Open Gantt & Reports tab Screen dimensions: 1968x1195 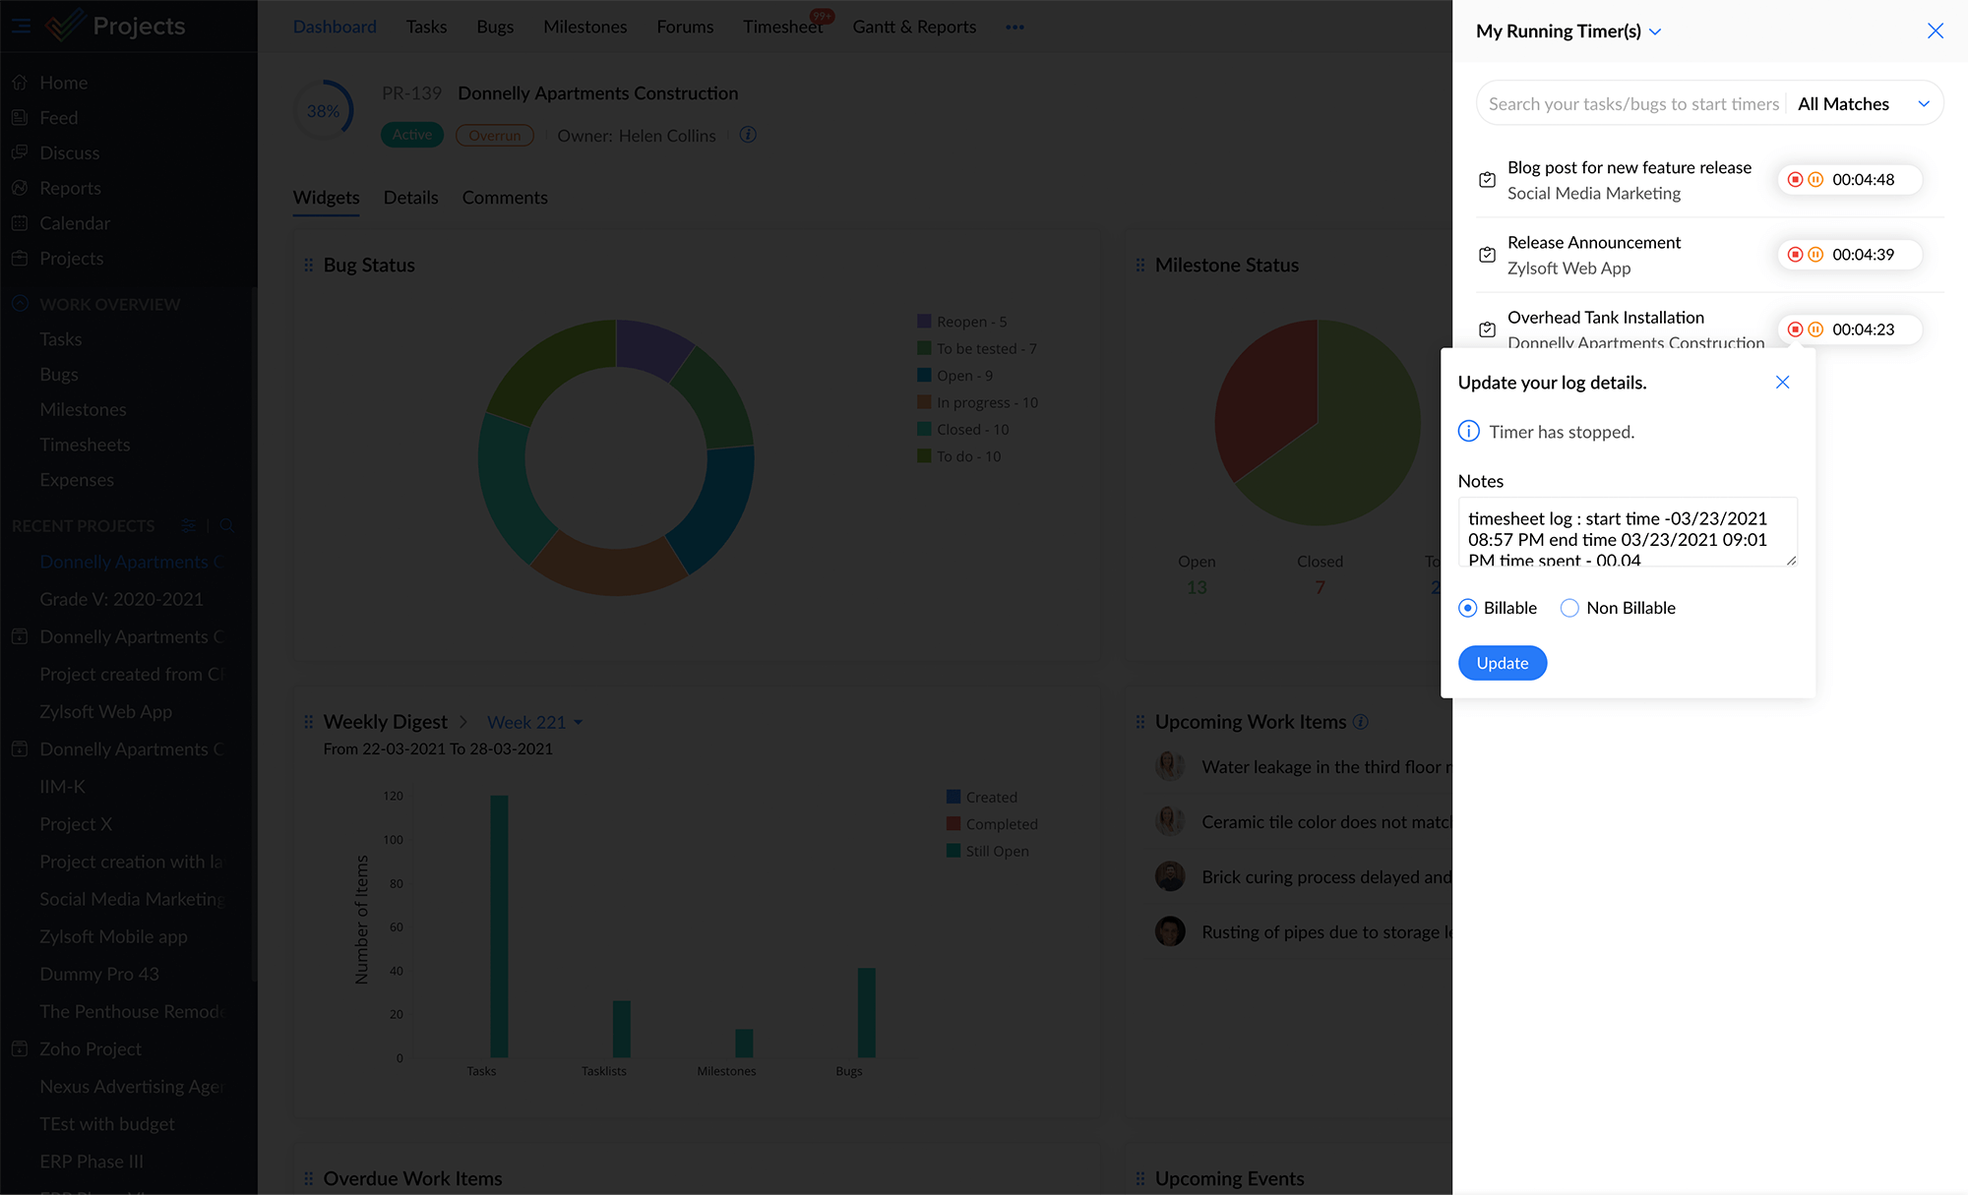tap(914, 28)
